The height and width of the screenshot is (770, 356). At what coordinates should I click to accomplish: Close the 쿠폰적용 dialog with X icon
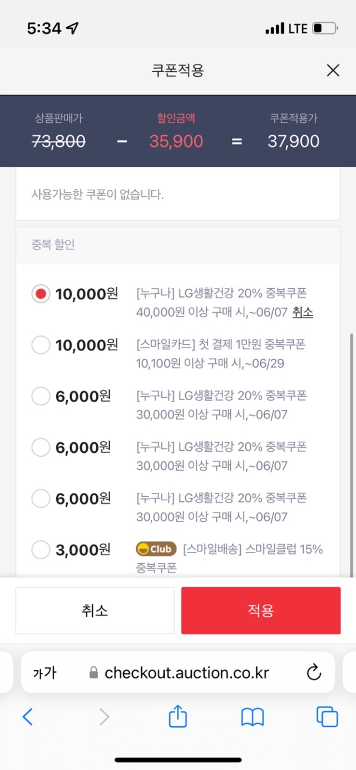tap(333, 71)
